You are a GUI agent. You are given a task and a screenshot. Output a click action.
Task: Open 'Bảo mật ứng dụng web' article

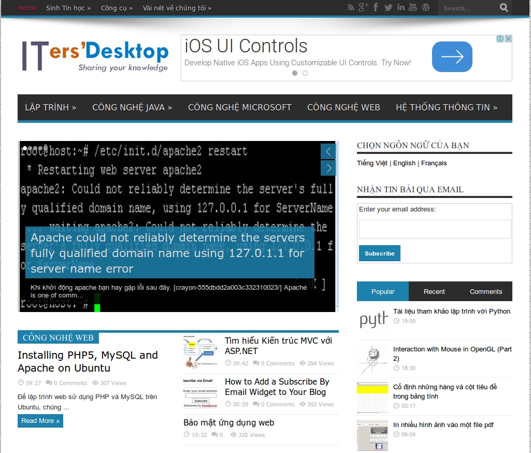click(x=228, y=422)
